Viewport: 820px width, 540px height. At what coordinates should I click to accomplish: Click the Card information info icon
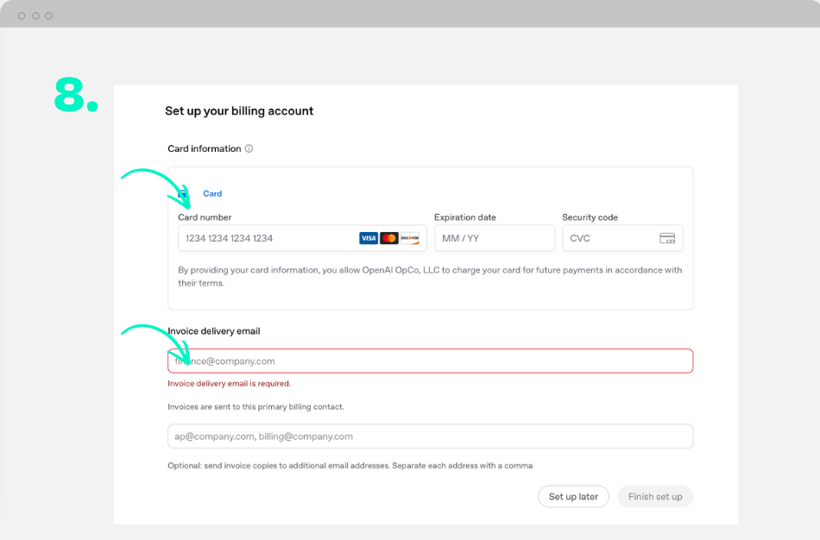point(249,148)
